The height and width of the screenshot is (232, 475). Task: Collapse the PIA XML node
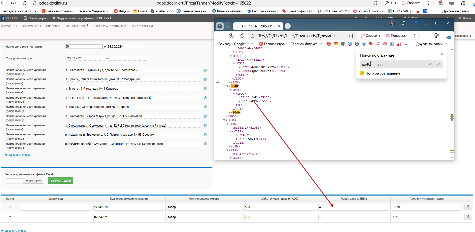227,150
